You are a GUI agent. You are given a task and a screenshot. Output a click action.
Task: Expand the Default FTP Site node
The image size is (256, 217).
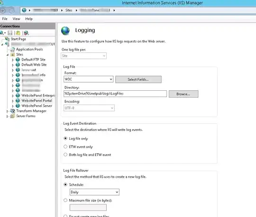click(x=13, y=60)
